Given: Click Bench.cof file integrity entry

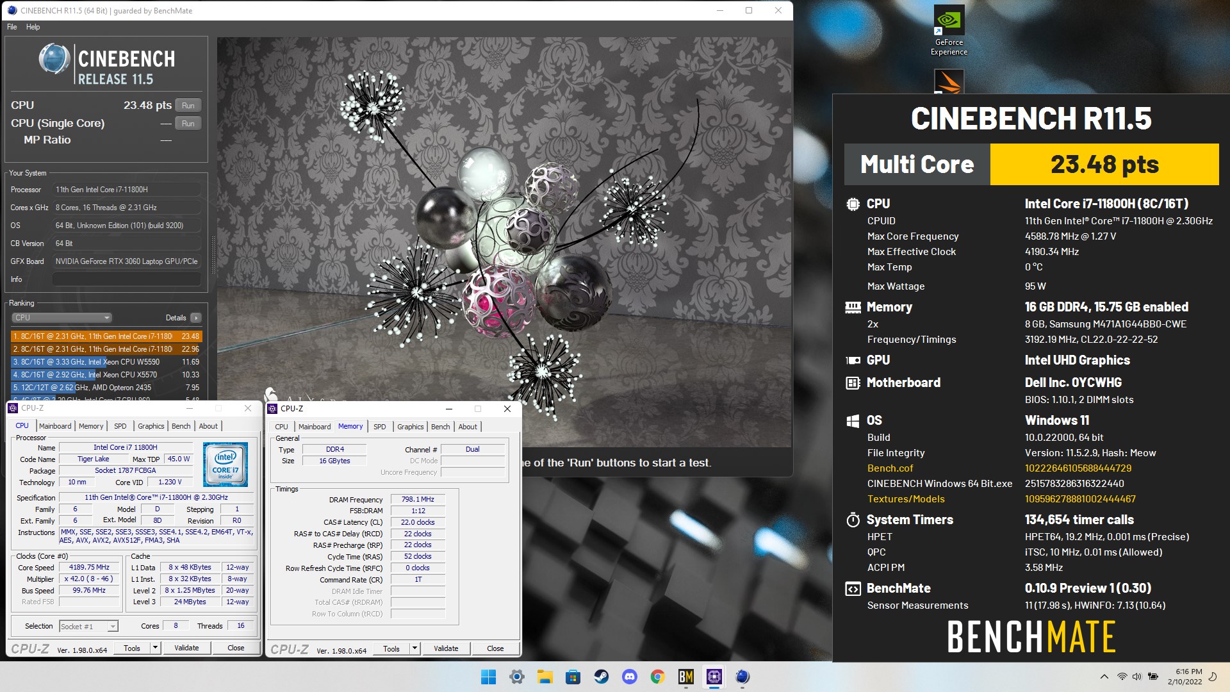Looking at the screenshot, I should click(x=890, y=468).
